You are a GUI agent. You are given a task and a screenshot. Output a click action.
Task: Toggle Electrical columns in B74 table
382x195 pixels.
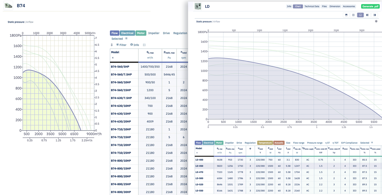click(x=127, y=33)
